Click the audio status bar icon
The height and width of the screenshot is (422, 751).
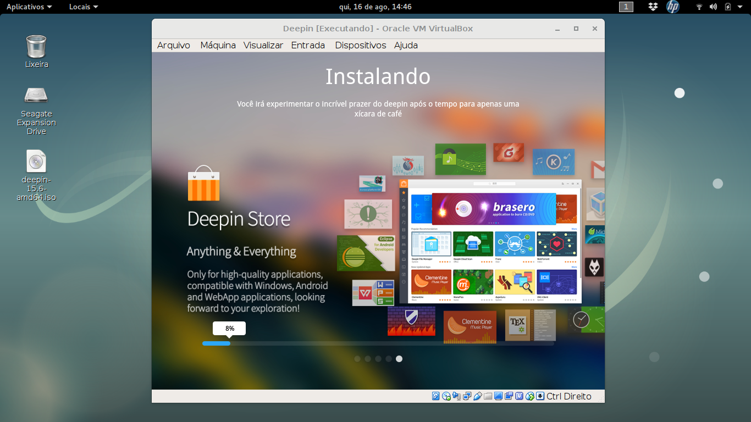(457, 396)
